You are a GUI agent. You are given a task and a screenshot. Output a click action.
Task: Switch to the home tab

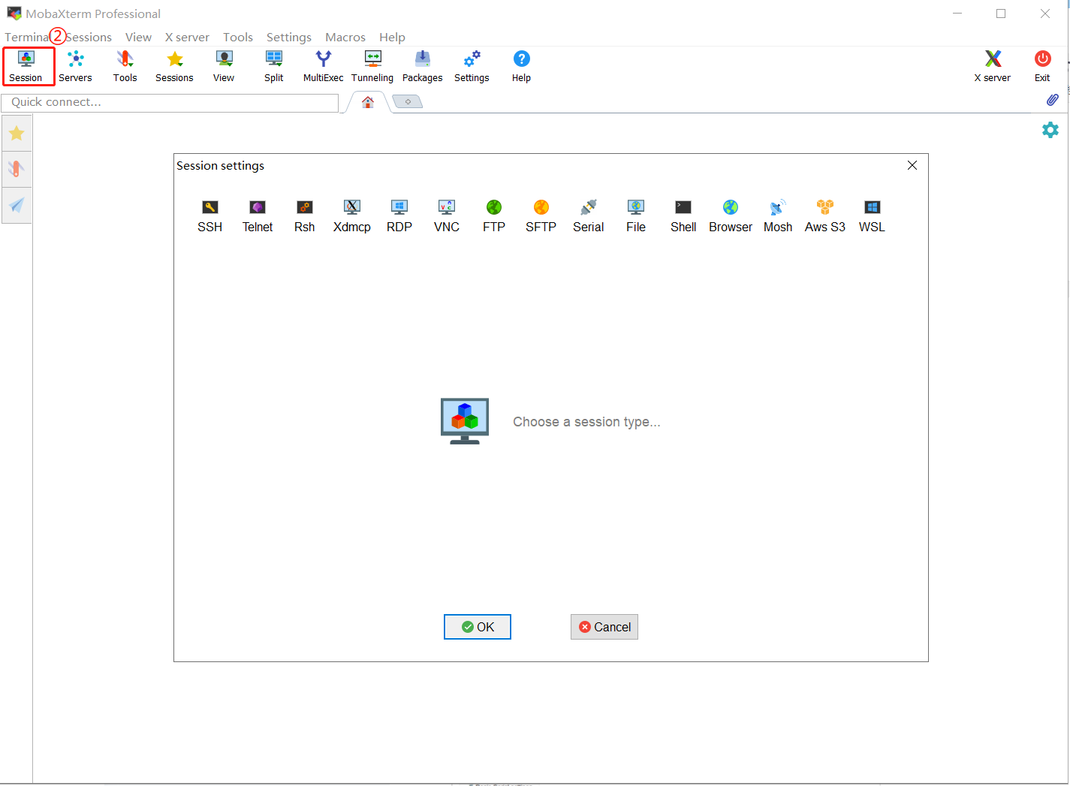click(x=368, y=102)
